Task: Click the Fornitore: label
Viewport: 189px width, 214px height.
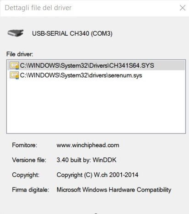Action: (x=25, y=145)
